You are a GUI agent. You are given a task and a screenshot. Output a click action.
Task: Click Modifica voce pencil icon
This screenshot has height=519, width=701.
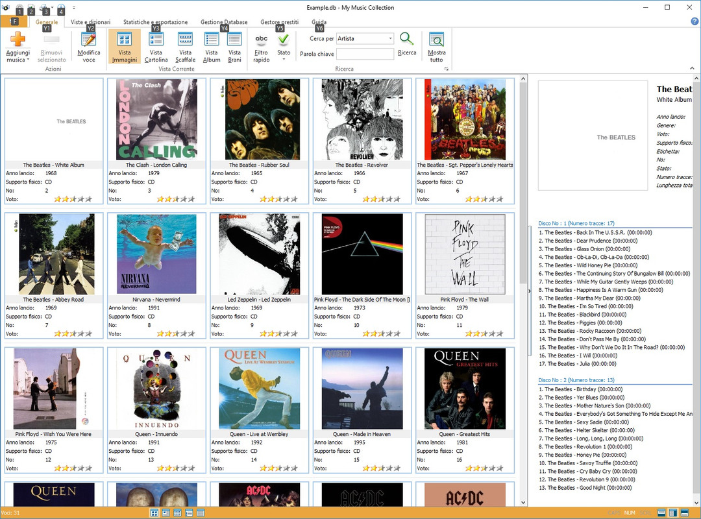88,40
